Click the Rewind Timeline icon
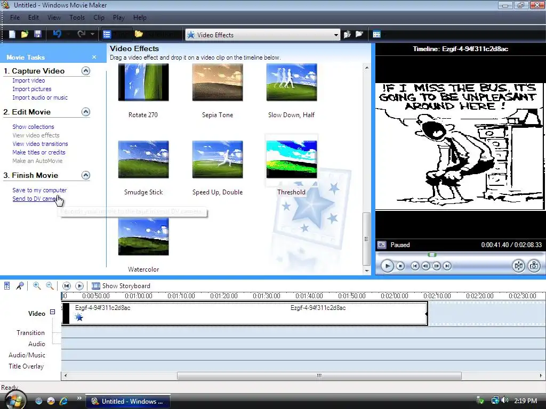The width and height of the screenshot is (546, 409). click(x=67, y=286)
